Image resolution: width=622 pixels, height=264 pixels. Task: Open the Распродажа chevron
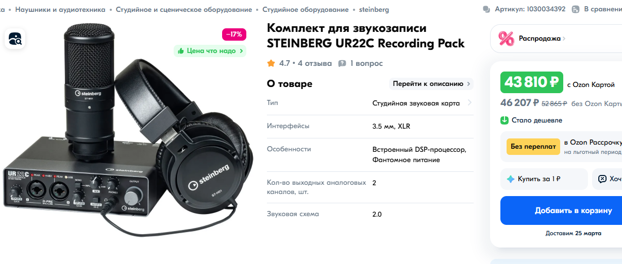[564, 39]
